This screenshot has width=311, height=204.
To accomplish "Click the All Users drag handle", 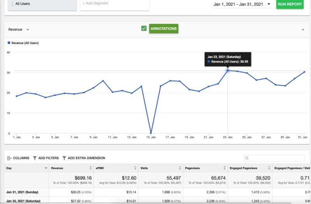I will [x=12, y=4].
